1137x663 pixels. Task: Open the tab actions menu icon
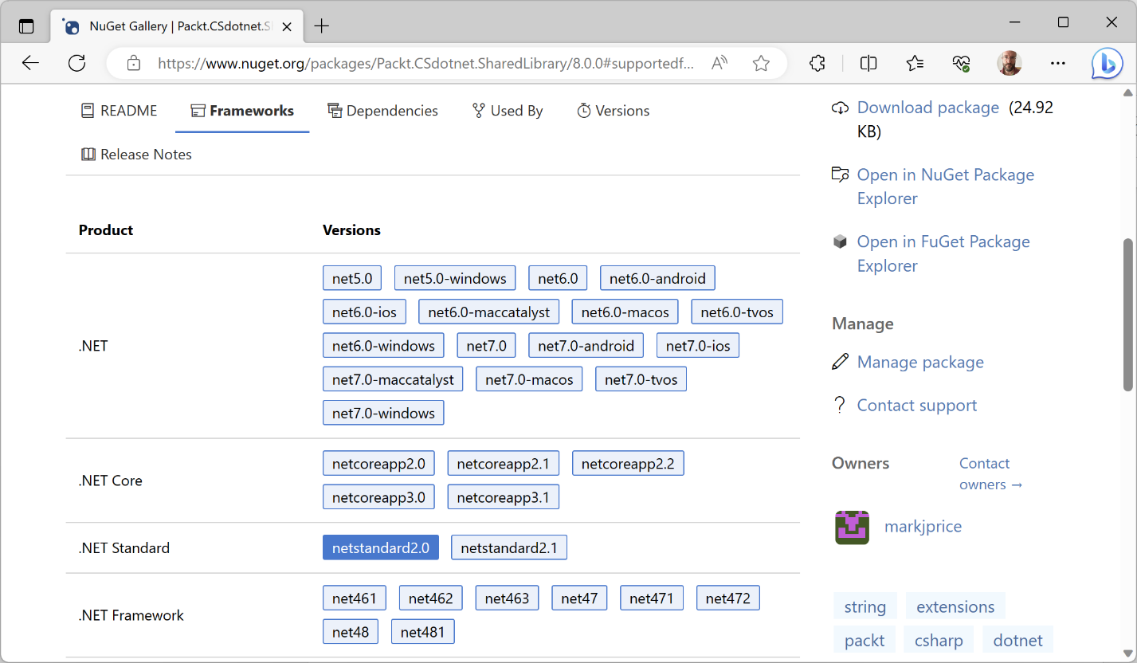[x=26, y=25]
